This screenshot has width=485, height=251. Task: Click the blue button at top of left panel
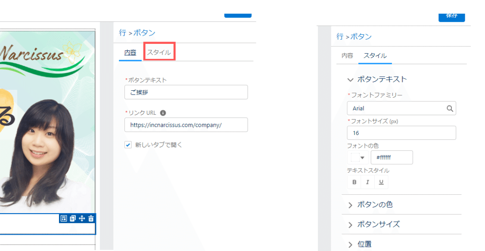(x=238, y=15)
